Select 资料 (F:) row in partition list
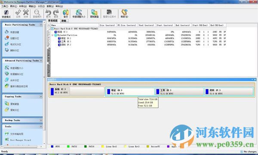The width and height of the screenshot is (258, 155). (138, 45)
